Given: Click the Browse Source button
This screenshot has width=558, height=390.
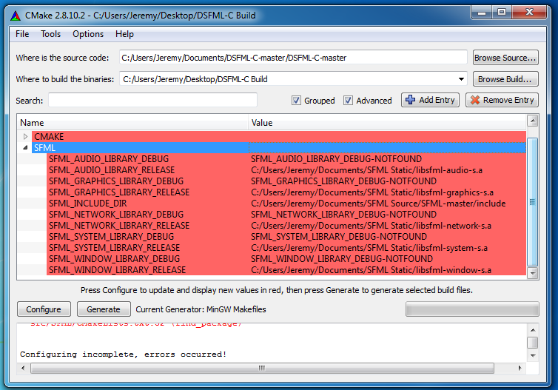Looking at the screenshot, I should [505, 58].
